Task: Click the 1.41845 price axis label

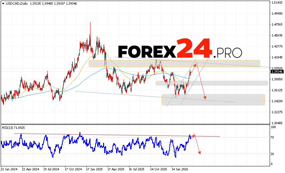Action: 277,57
